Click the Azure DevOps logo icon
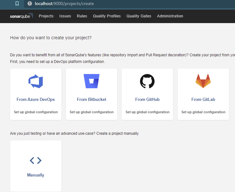 [x=36, y=81]
